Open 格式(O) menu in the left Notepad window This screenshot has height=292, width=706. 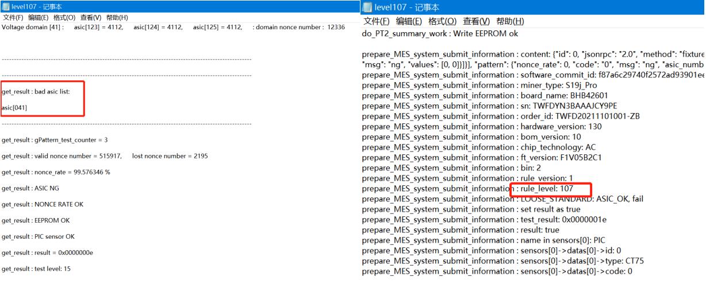(64, 18)
